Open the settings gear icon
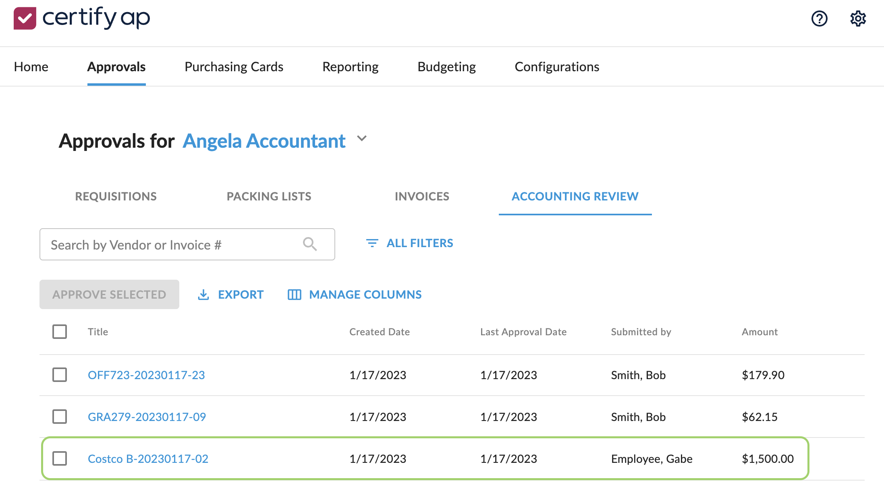Viewport: 884px width, 487px height. pos(858,19)
